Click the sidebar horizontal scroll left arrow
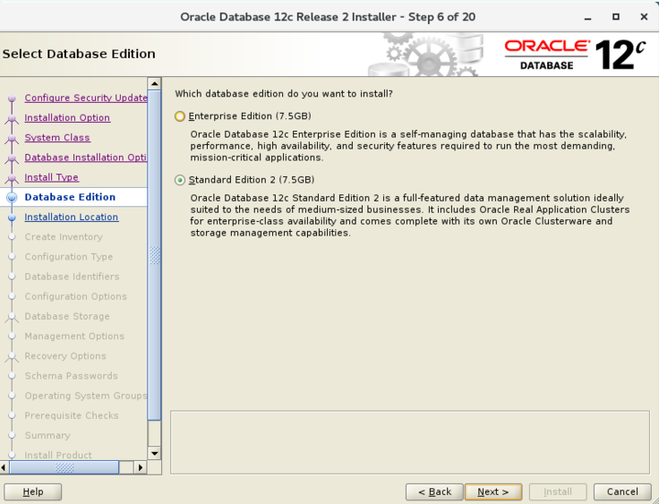 4,467
